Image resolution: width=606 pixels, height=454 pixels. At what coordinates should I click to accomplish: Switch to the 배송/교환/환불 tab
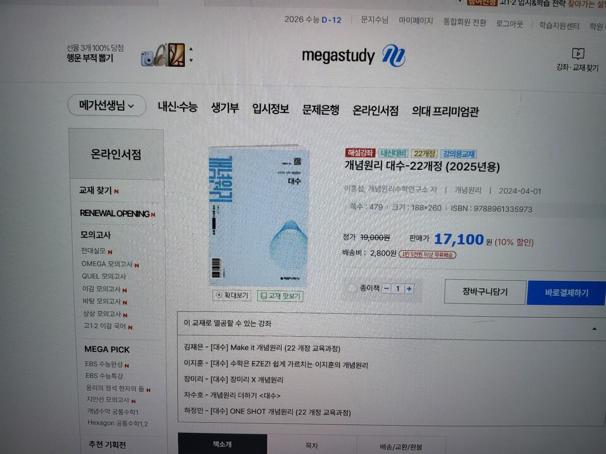point(401,446)
